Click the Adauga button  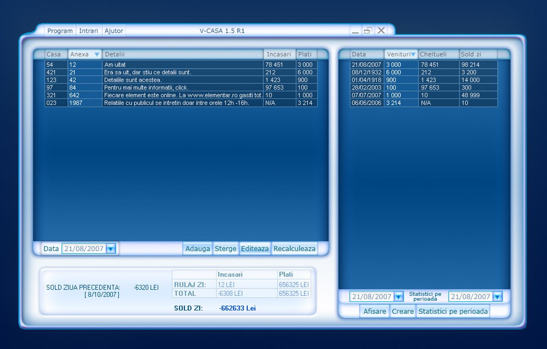pos(197,248)
